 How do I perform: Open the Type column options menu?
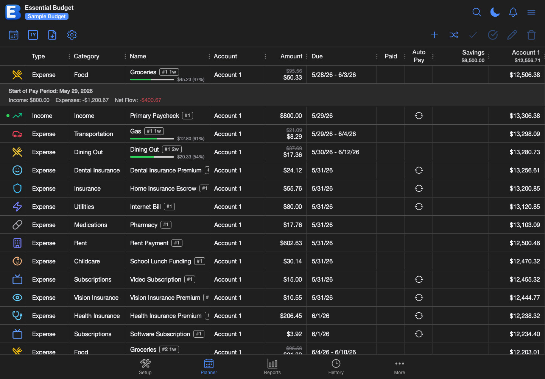coord(69,56)
